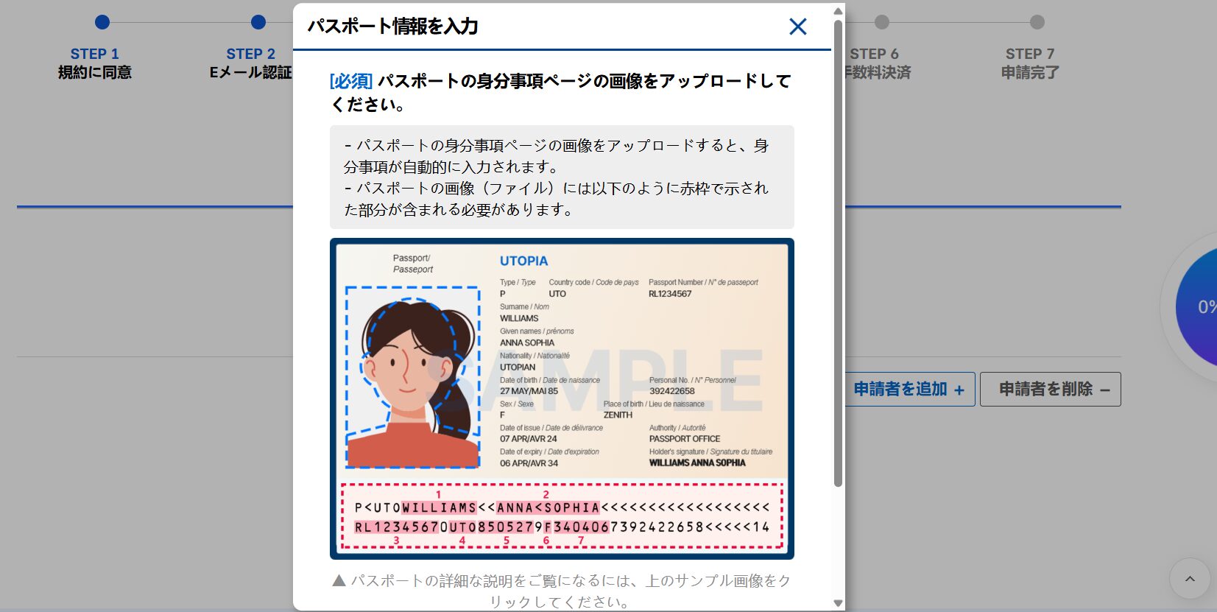
Task: Click the 0% circular progress indicator
Action: [1200, 307]
